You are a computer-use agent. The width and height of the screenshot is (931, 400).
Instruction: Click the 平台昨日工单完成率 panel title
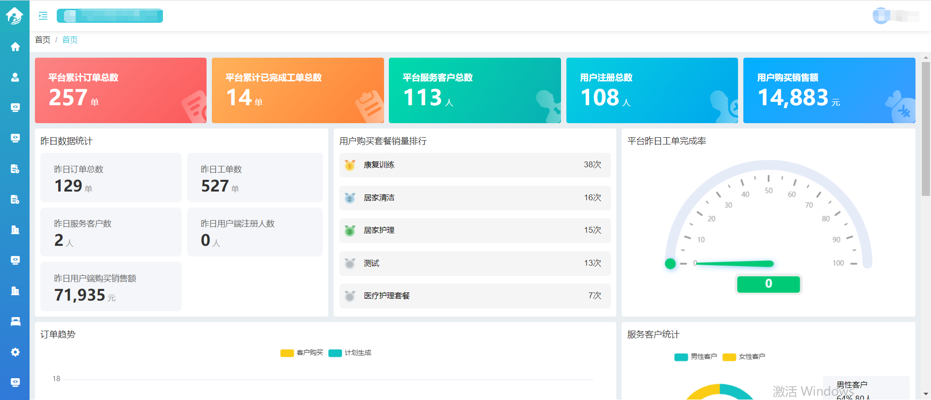(x=667, y=141)
